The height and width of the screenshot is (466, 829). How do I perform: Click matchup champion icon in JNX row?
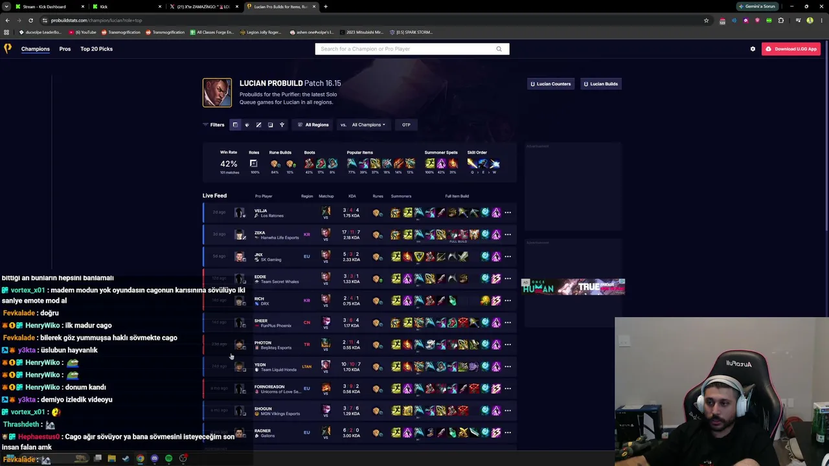(x=326, y=256)
